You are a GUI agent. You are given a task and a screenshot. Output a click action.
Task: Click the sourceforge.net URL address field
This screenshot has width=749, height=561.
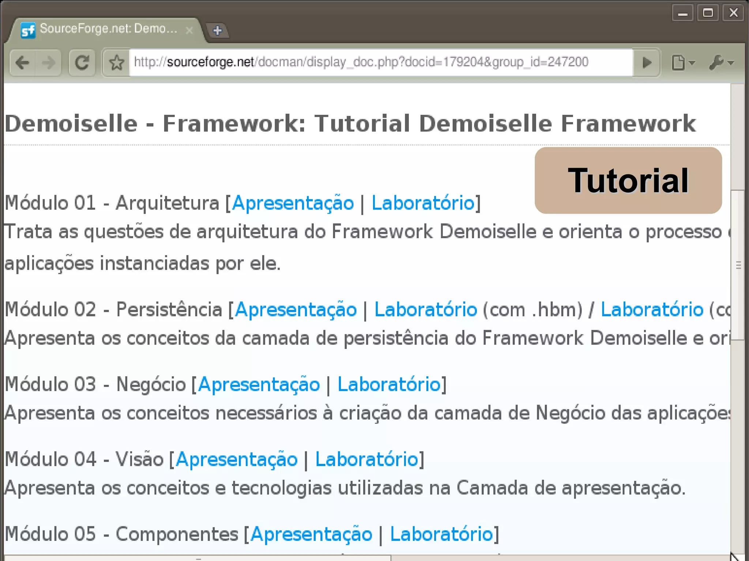coord(380,62)
